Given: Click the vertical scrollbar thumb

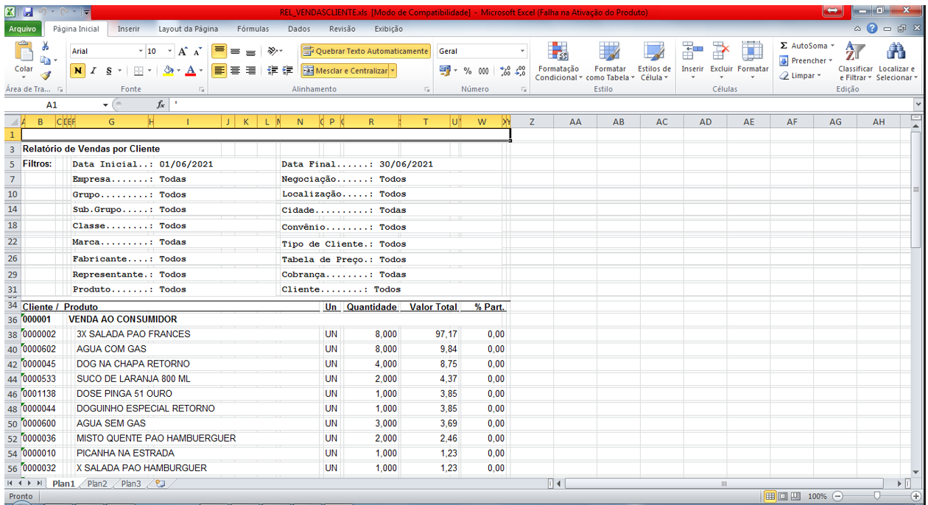Looking at the screenshot, I should pyautogui.click(x=916, y=188).
